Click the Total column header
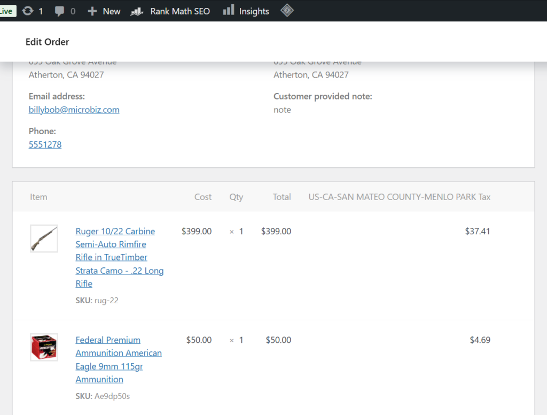 pyautogui.click(x=282, y=197)
